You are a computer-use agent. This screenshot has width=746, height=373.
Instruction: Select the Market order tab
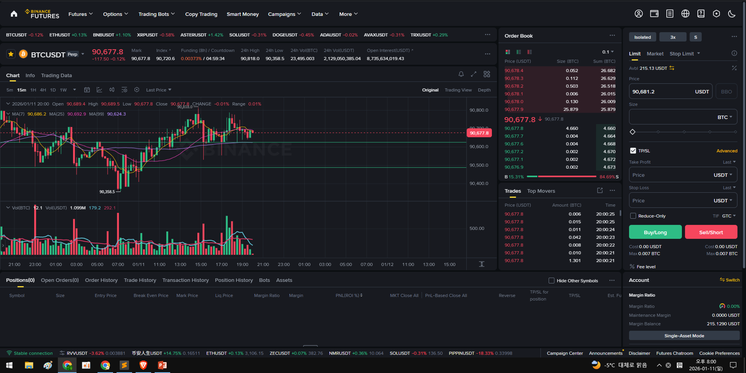pos(655,54)
